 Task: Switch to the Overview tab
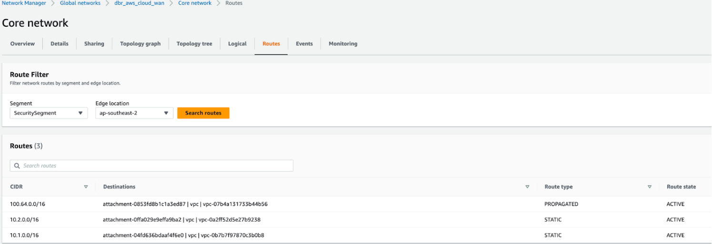tap(22, 44)
